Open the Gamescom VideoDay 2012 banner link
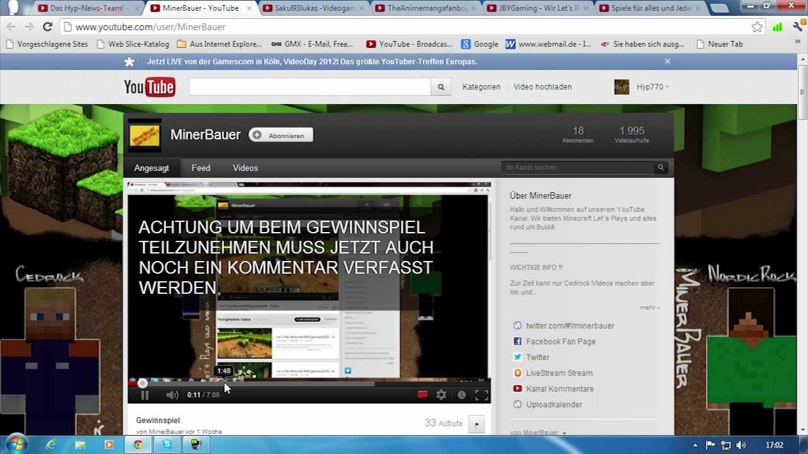Viewport: 808px width, 454px height. [x=312, y=62]
